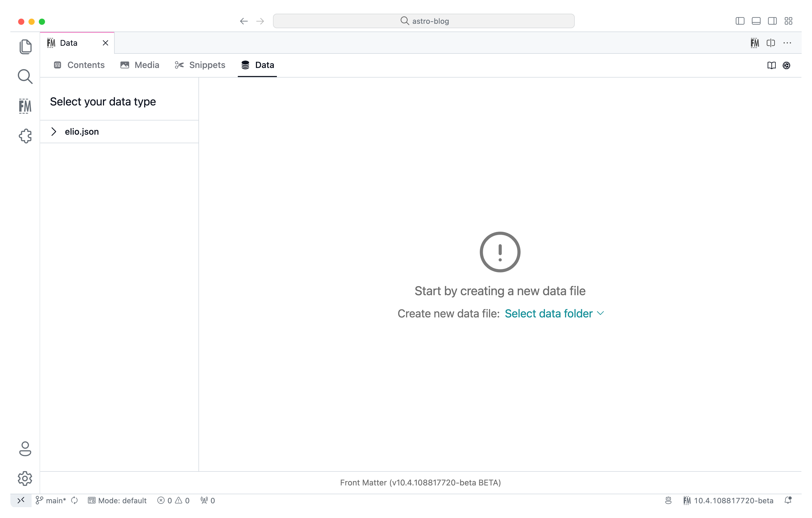Viewport: 812px width, 518px height.
Task: Toggle the secondary sidebar visibility control
Action: (772, 21)
